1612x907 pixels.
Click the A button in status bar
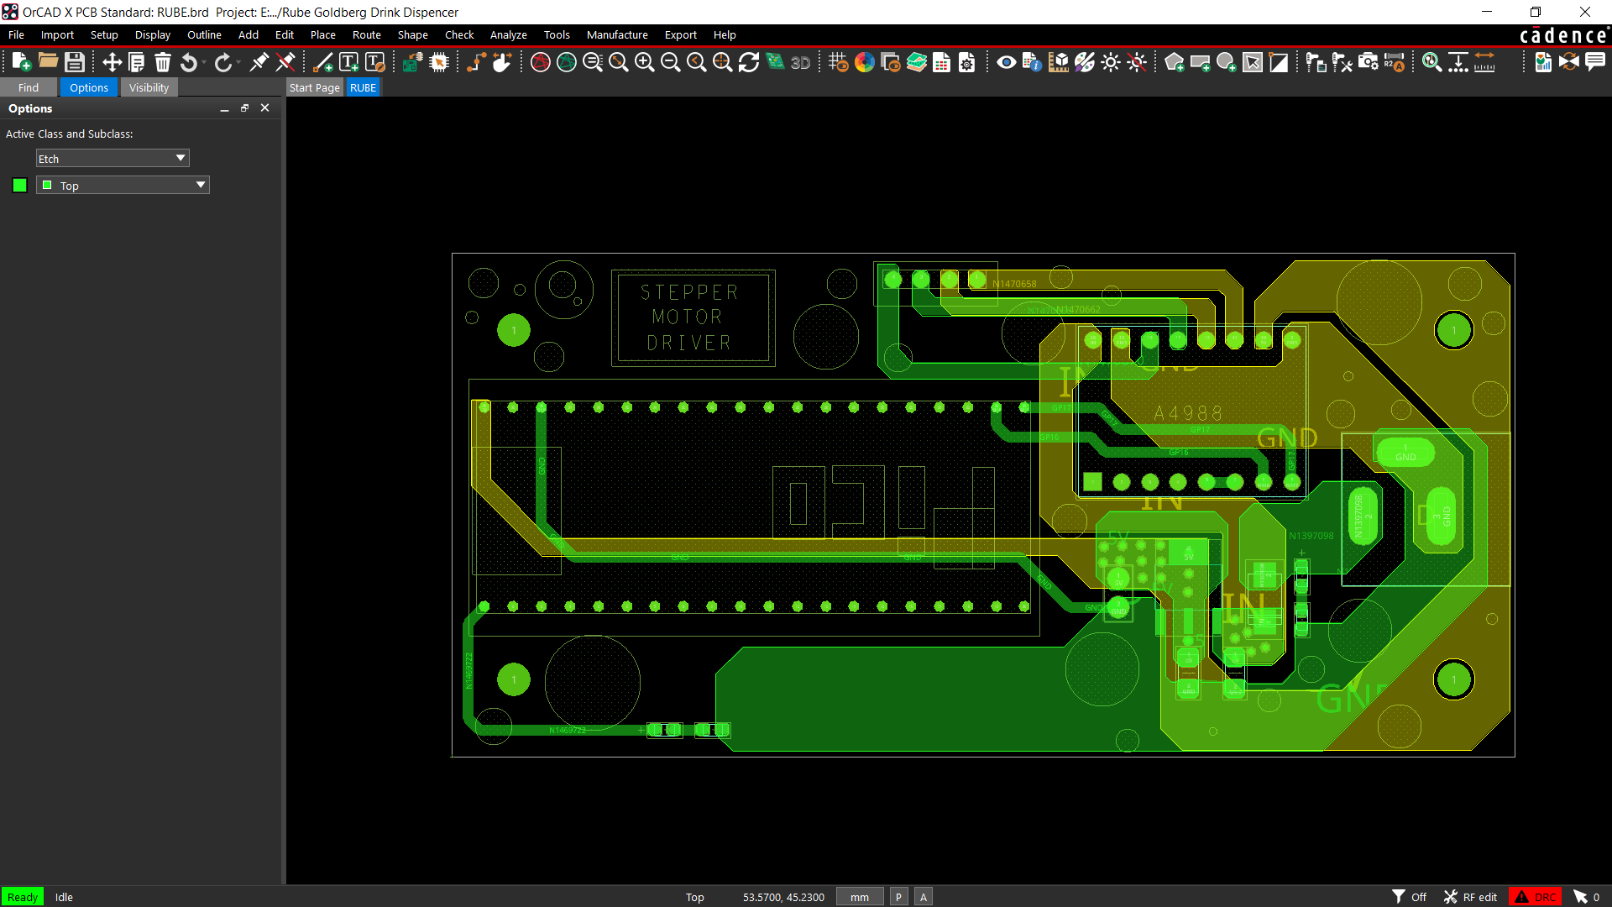pyautogui.click(x=924, y=897)
